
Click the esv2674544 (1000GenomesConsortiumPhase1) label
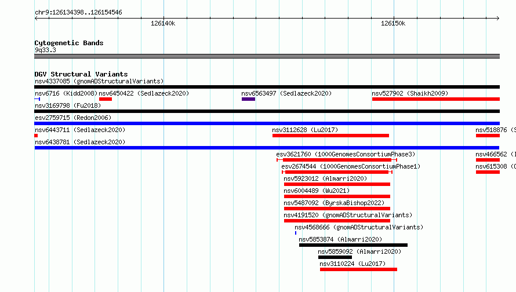click(351, 166)
